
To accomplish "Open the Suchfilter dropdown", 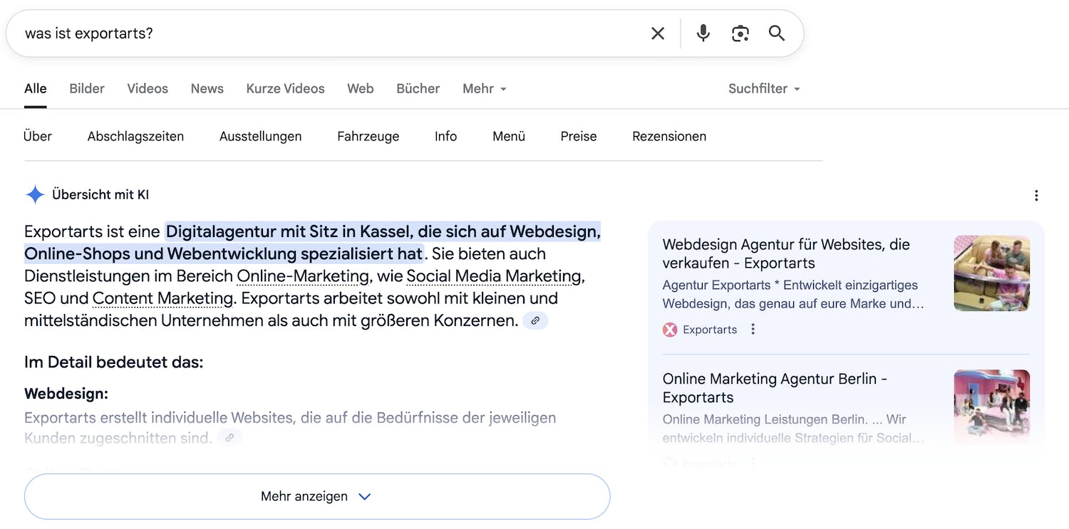I will [x=764, y=88].
